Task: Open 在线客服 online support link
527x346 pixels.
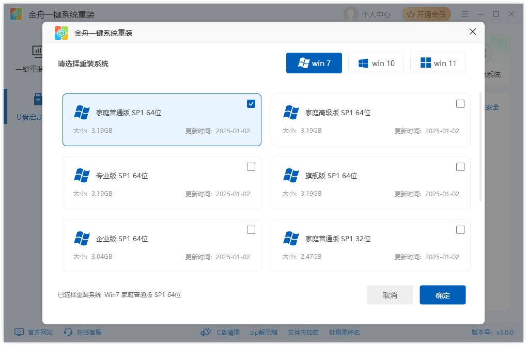Action: [x=89, y=332]
